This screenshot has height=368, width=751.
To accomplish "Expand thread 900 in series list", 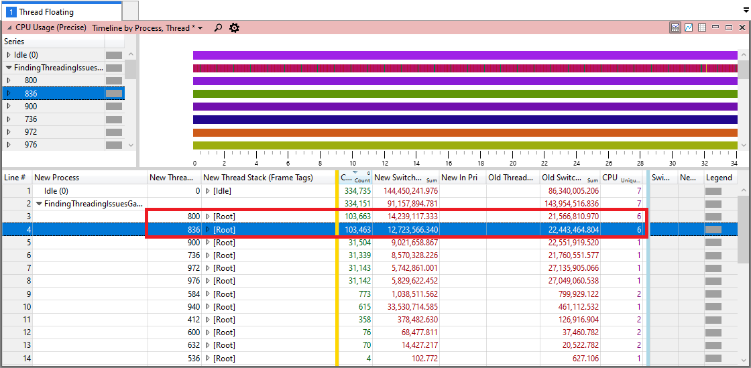I will [x=8, y=106].
